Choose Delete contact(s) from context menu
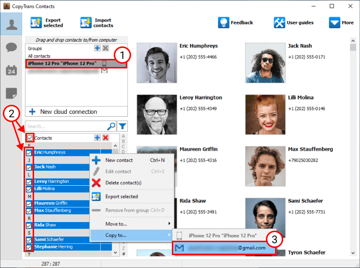 coord(132,183)
